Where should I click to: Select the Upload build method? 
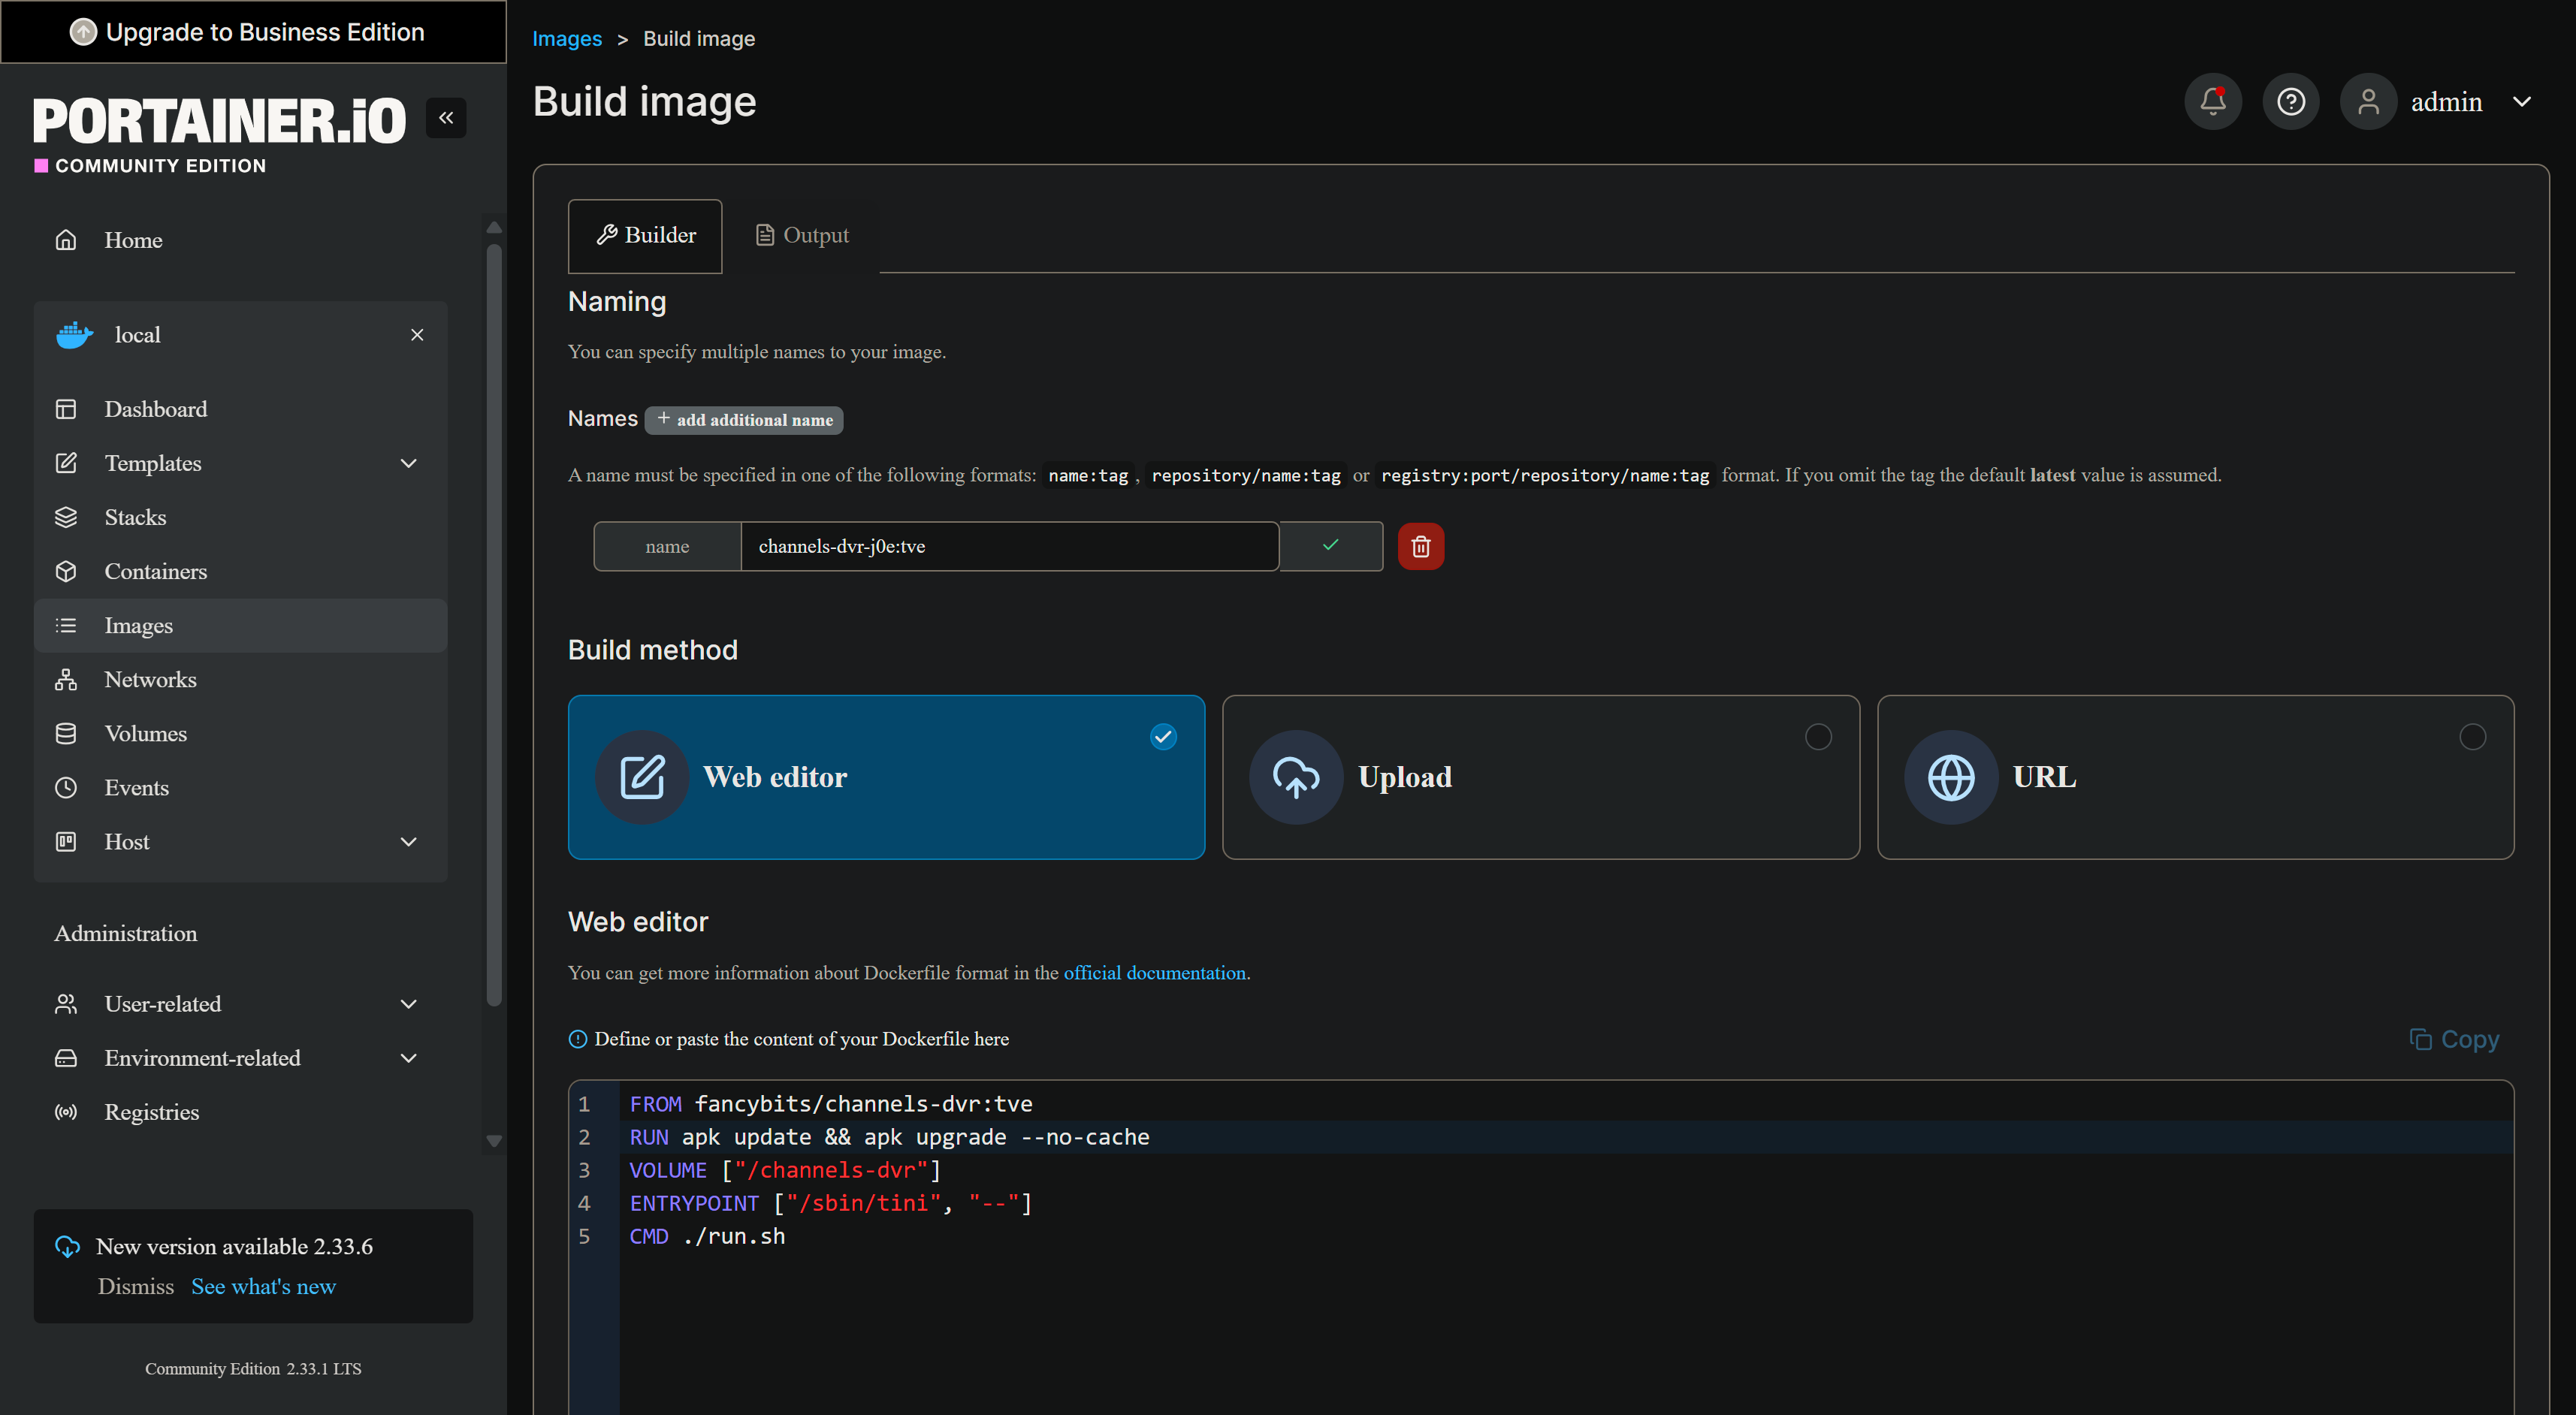[x=1540, y=777]
